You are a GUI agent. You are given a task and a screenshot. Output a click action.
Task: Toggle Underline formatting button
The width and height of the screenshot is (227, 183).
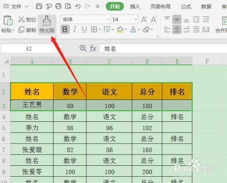(x=84, y=29)
